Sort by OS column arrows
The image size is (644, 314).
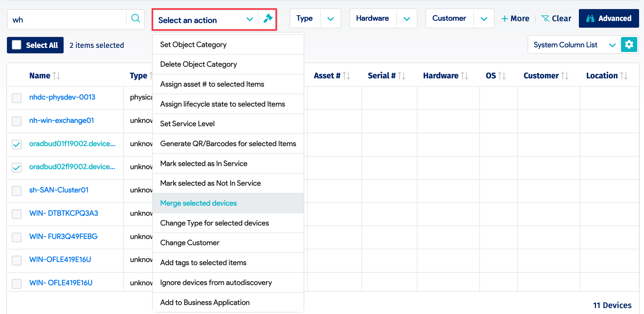502,76
